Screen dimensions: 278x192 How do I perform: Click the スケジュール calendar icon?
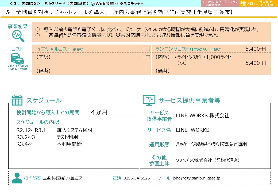pyautogui.click(x=17, y=101)
